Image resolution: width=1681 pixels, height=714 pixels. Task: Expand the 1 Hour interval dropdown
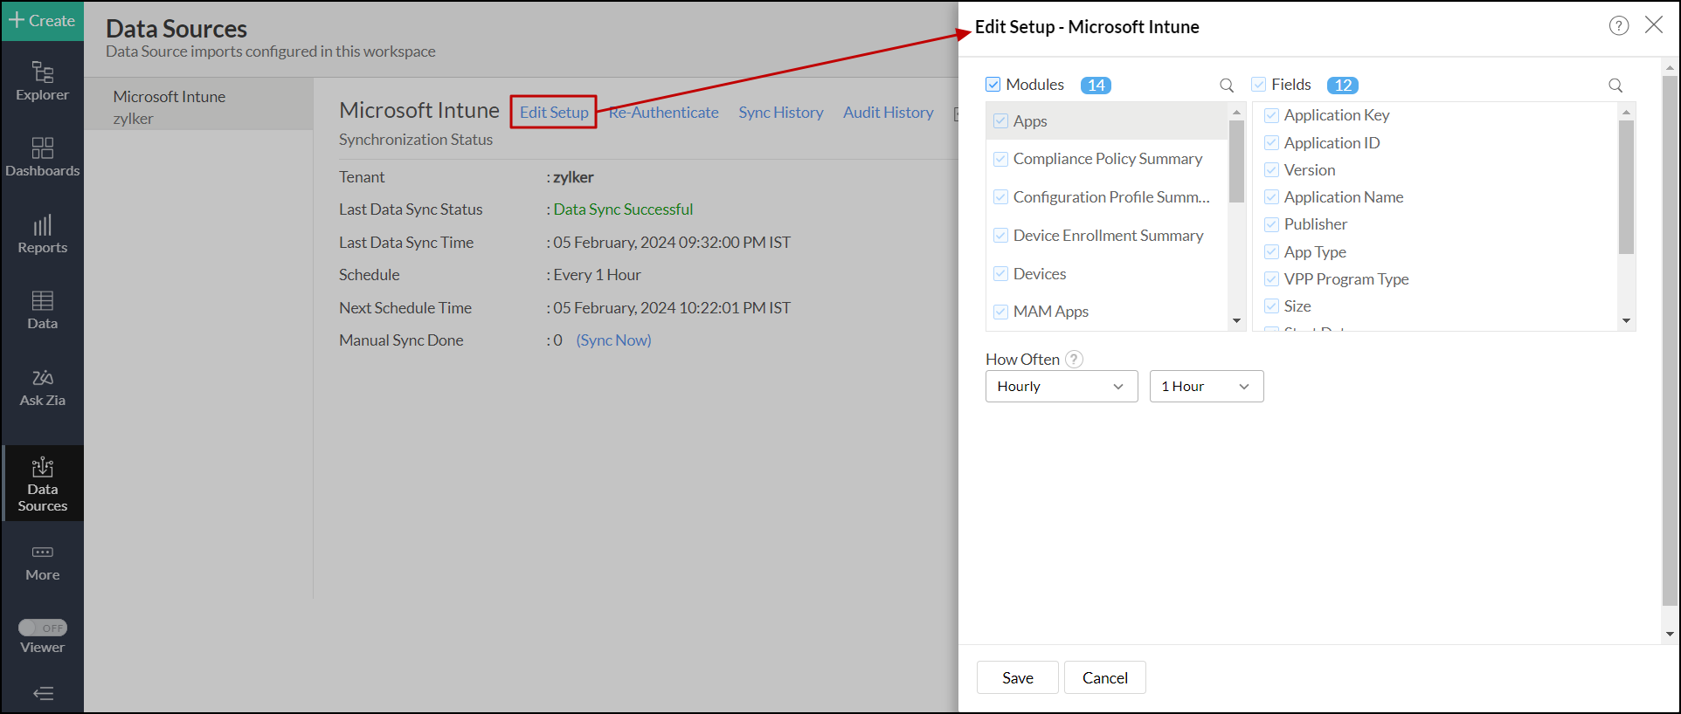tap(1206, 387)
